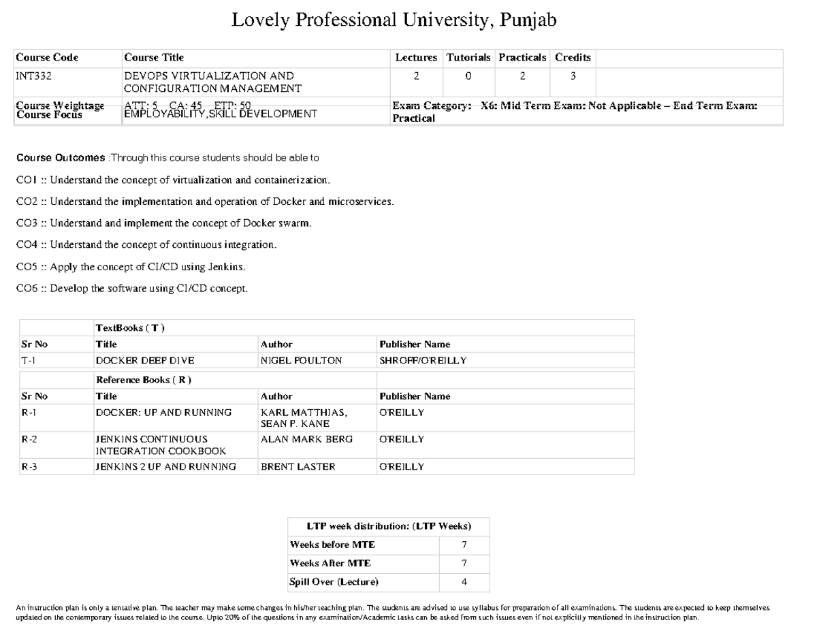Viewport: 817px width, 631px height.
Task: Select the Docker Deep Dive book title
Action: coord(135,361)
